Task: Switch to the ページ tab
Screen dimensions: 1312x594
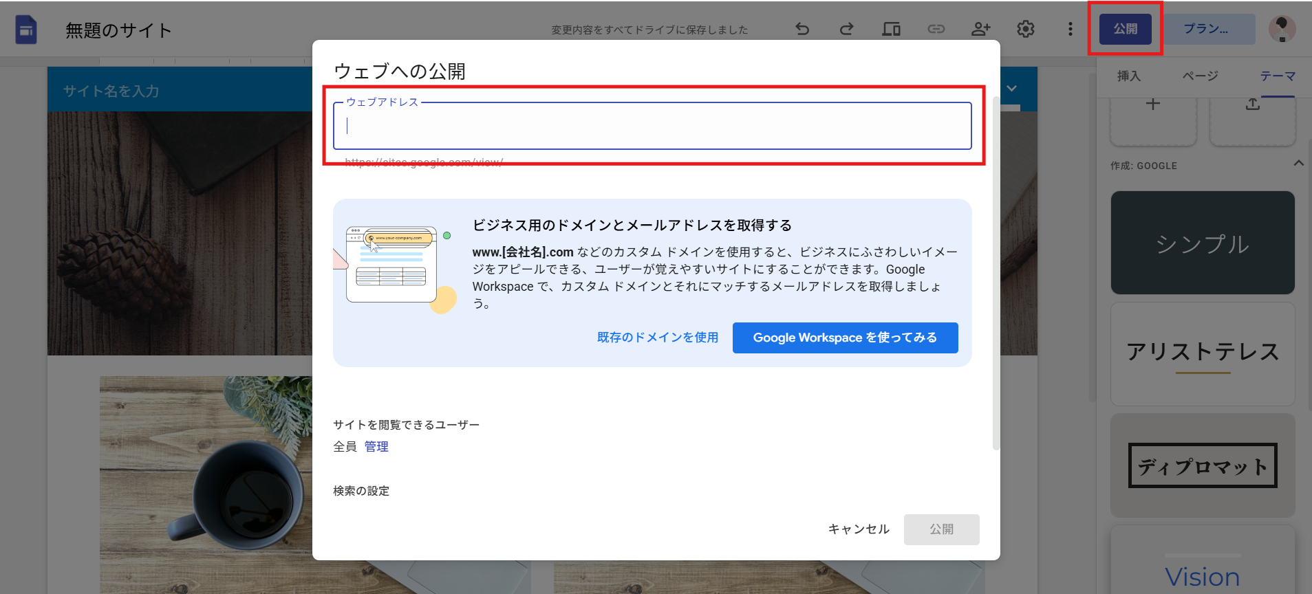Action: [x=1201, y=76]
